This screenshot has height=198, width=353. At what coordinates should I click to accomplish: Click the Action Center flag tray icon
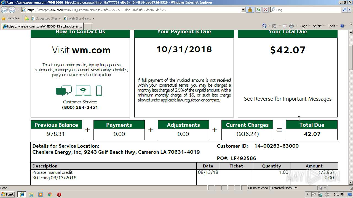pyautogui.click(x=314, y=194)
